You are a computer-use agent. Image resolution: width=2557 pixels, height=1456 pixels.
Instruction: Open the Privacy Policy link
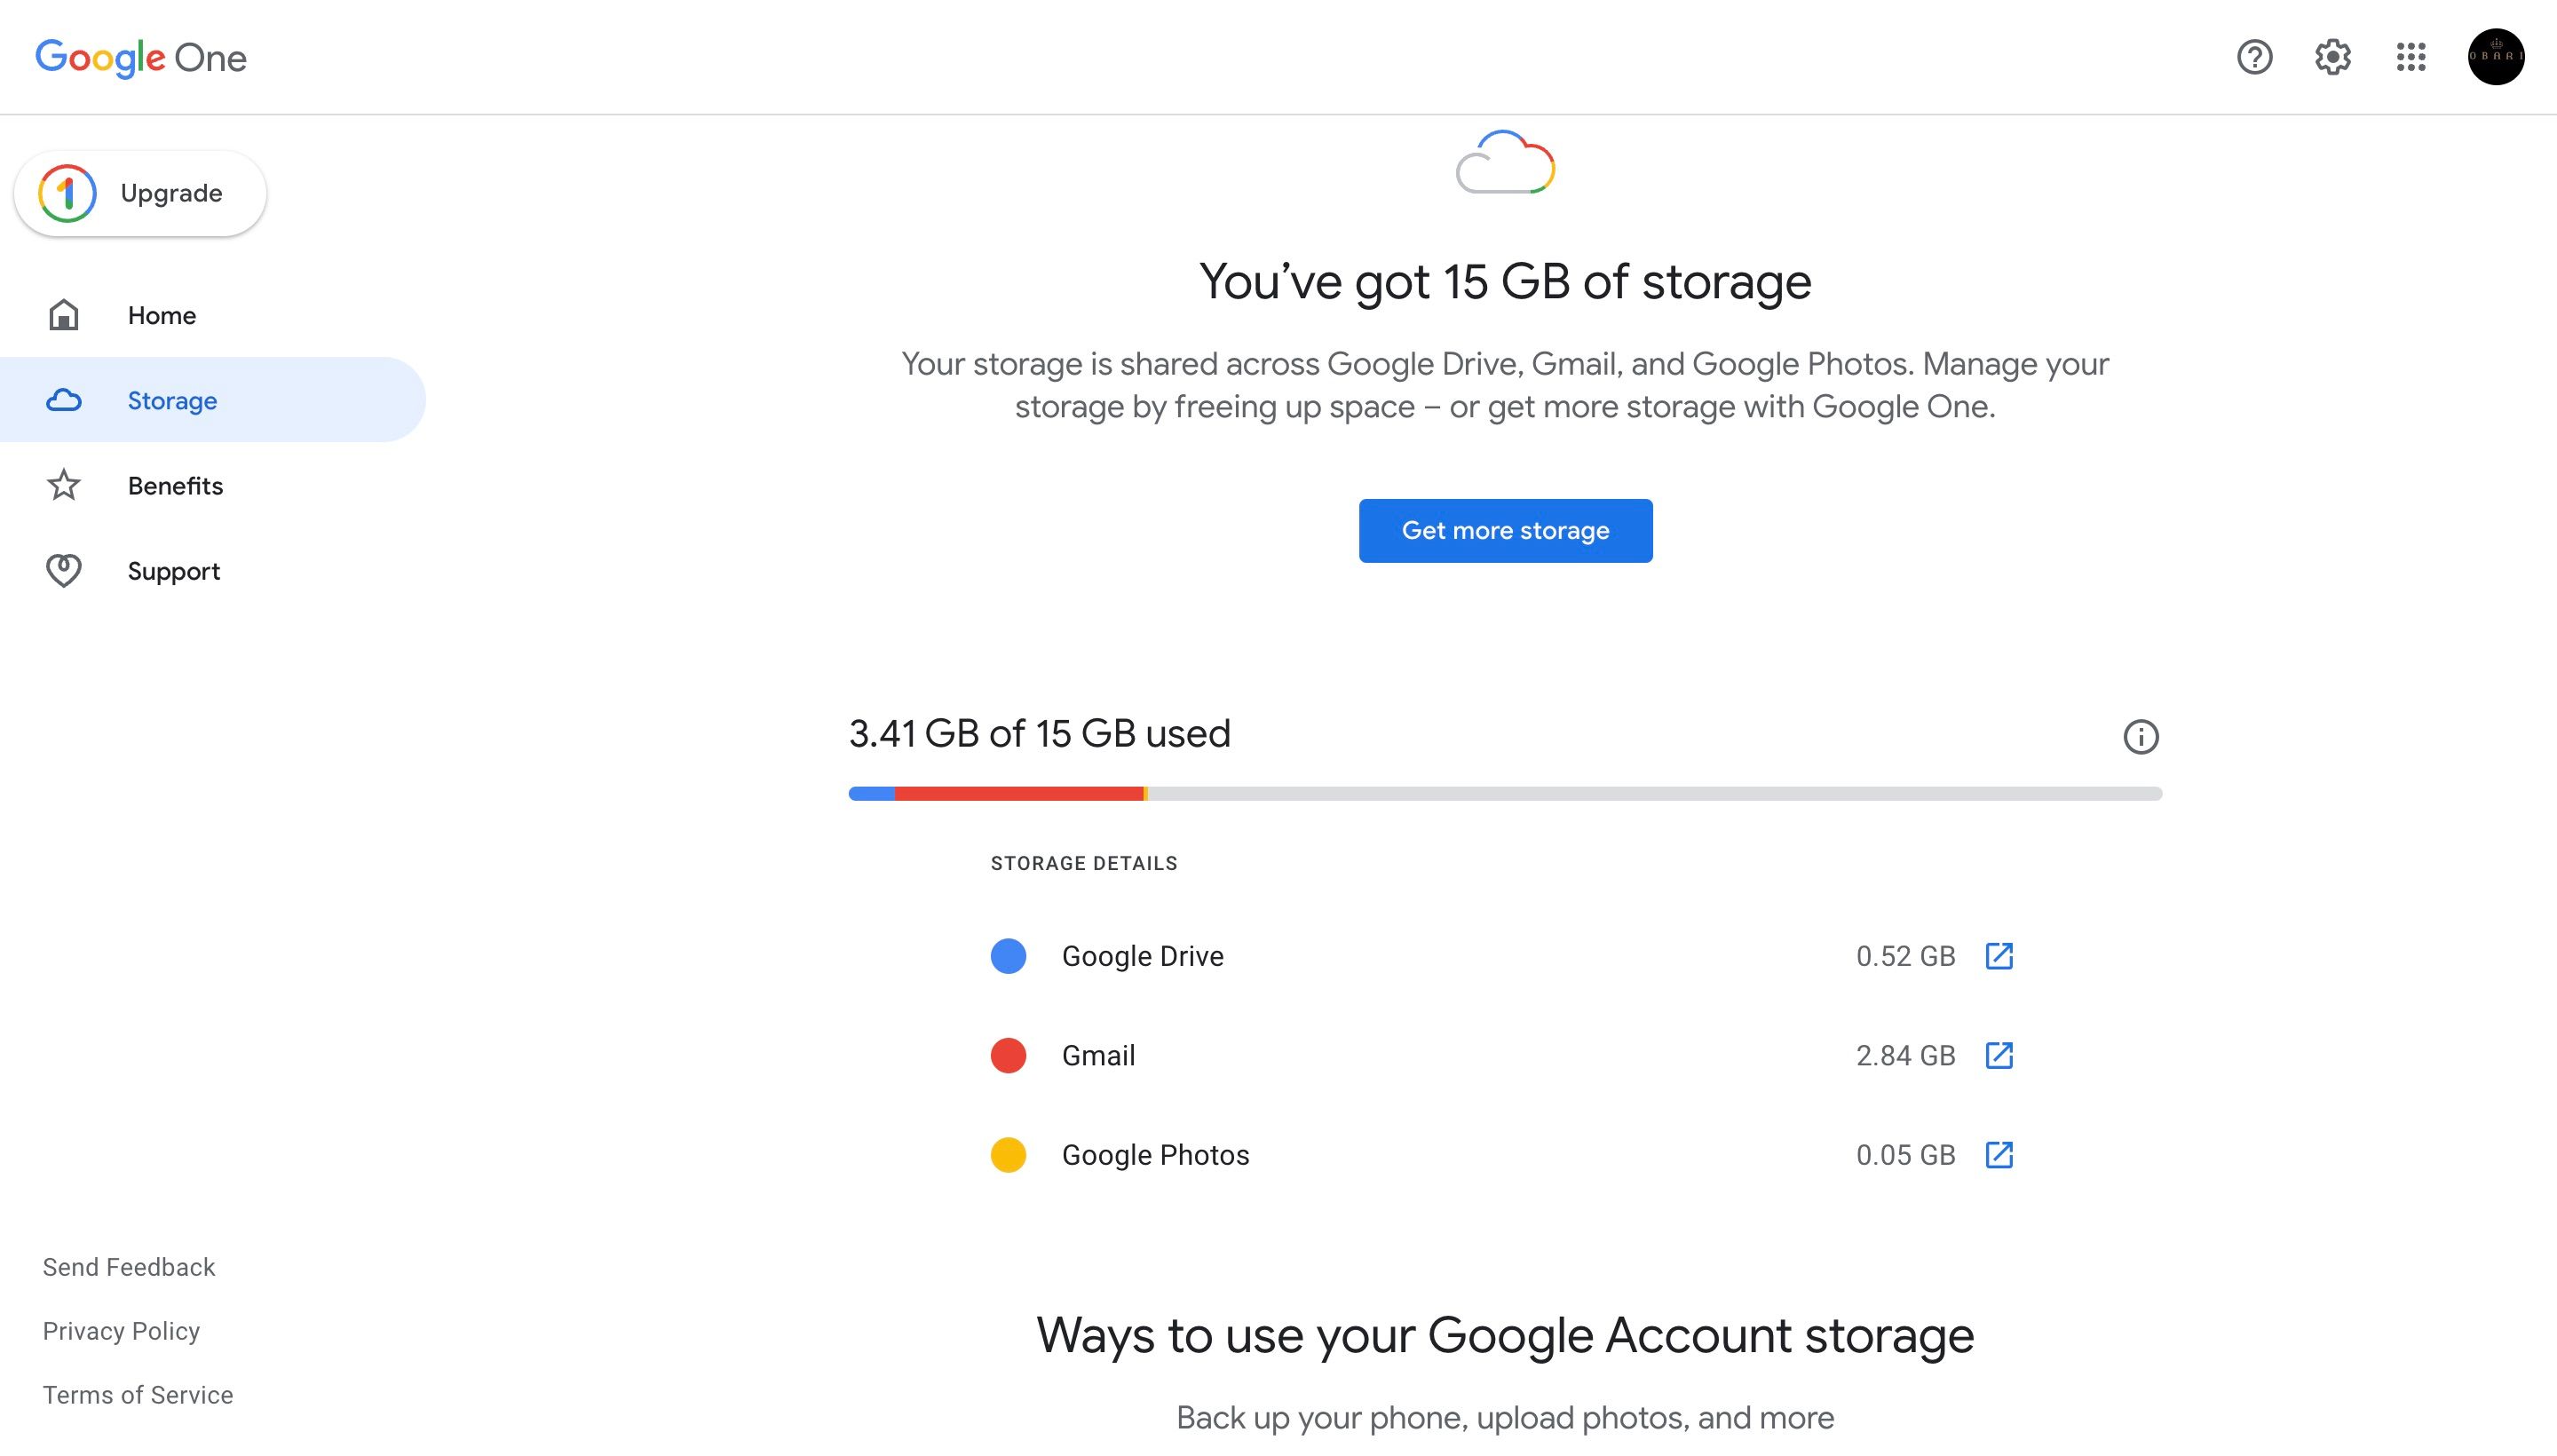[121, 1331]
